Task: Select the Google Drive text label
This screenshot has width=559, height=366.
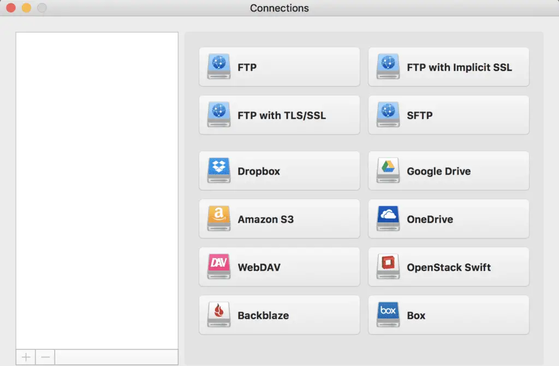Action: pyautogui.click(x=439, y=171)
